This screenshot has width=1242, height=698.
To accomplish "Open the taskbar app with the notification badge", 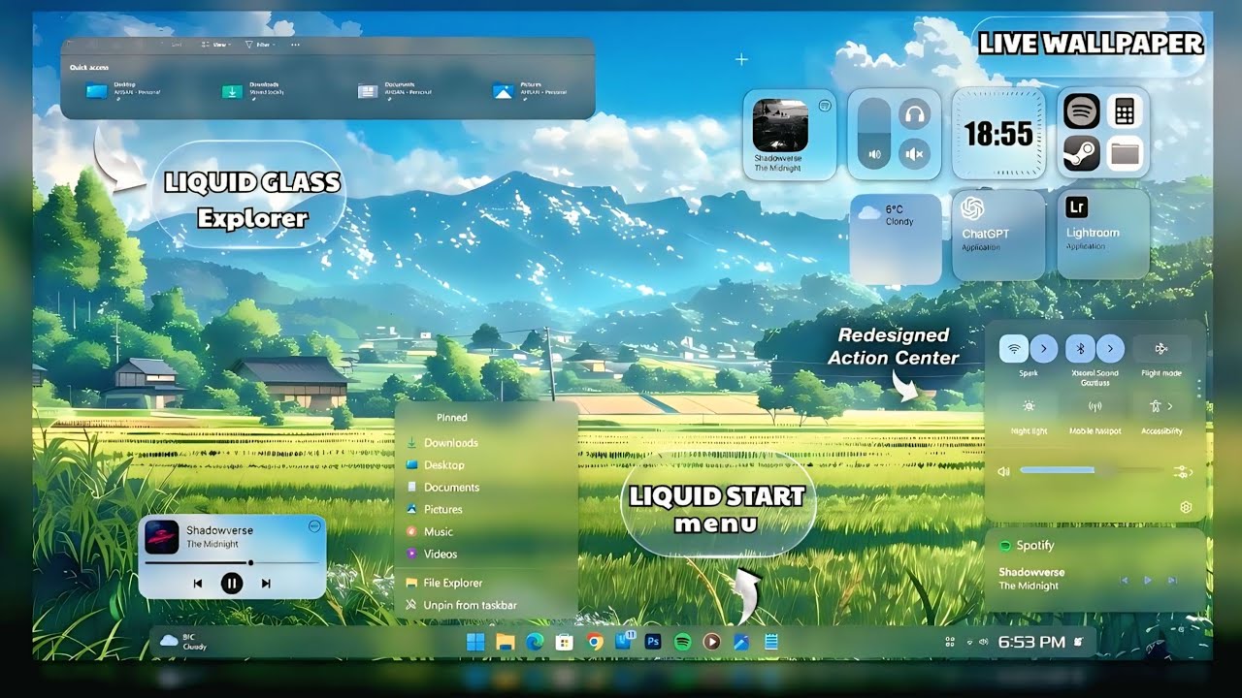I will [624, 641].
